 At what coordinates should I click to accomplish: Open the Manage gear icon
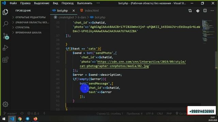[x=5, y=104]
